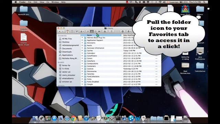220x124 pixels.
Task: Click Finder icon in the Dock
Action: (x=35, y=118)
